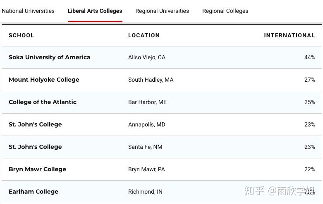The height and width of the screenshot is (204, 323).
Task: Click the 27% international value
Action: tap(310, 80)
